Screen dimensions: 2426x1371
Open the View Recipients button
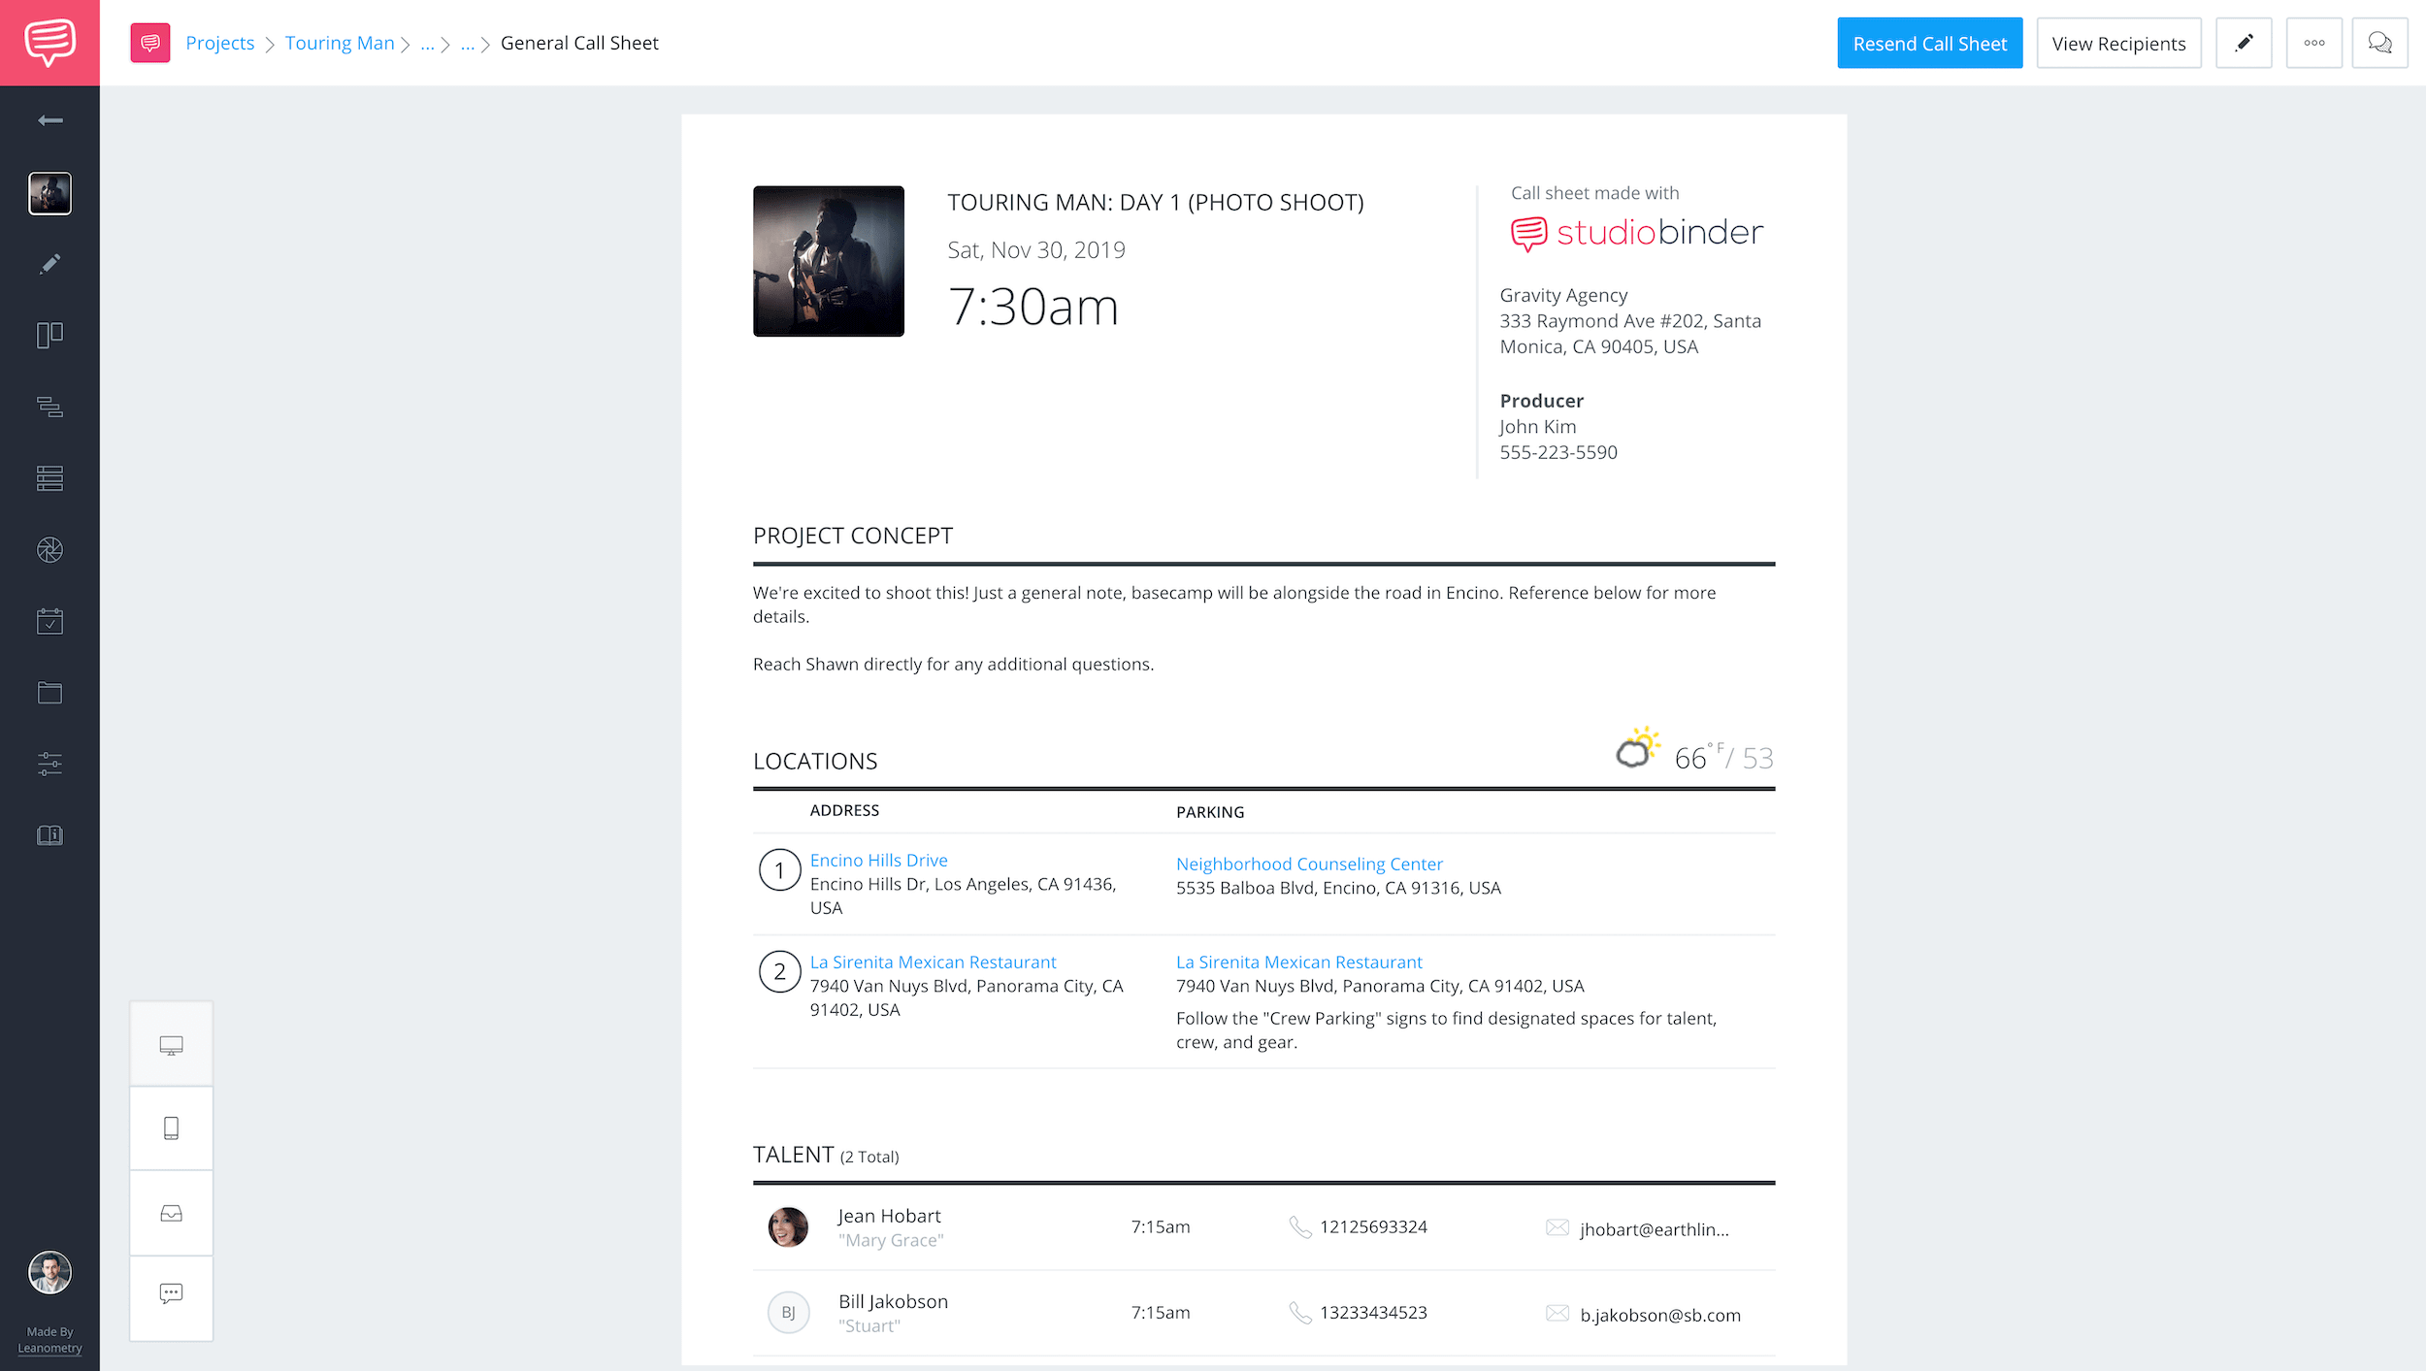2117,42
